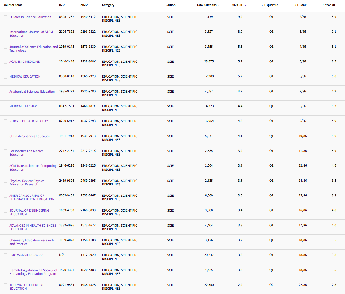This screenshot has height=294, width=345.
Task: Click the Category column header
Action: pyautogui.click(x=108, y=5)
